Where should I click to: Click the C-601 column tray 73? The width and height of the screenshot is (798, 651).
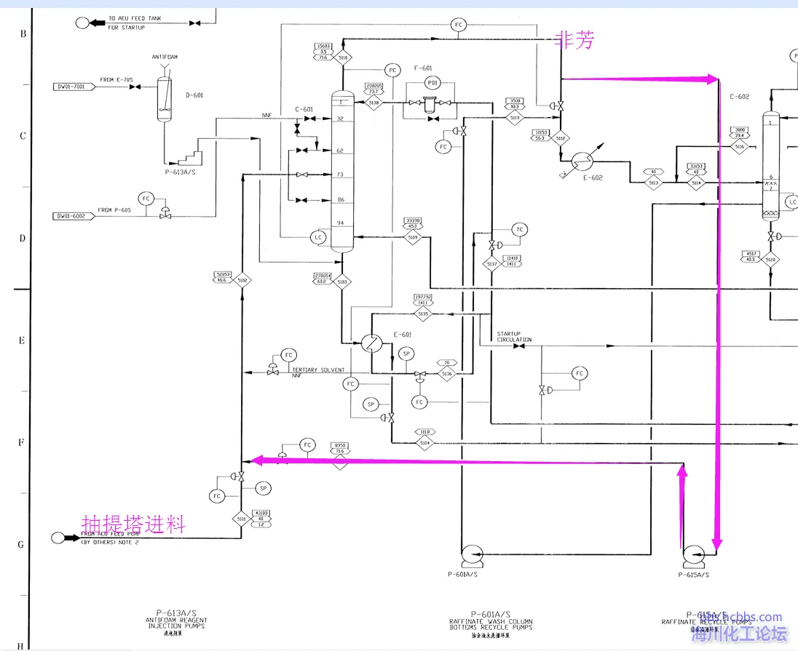341,175
